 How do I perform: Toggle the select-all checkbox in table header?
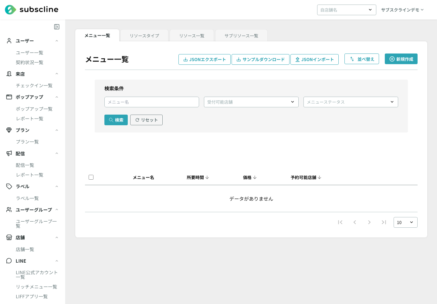(x=91, y=177)
